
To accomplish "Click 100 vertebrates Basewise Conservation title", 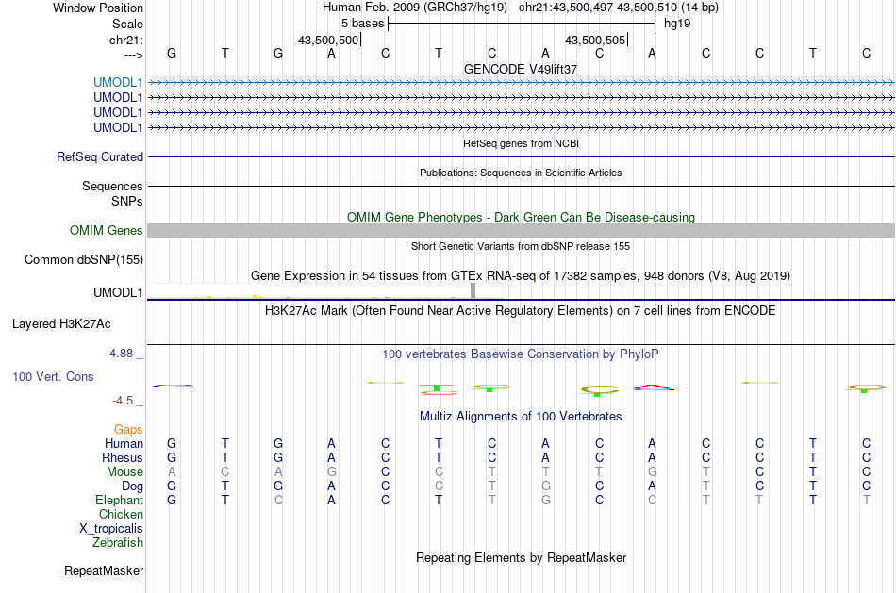I will pos(521,354).
